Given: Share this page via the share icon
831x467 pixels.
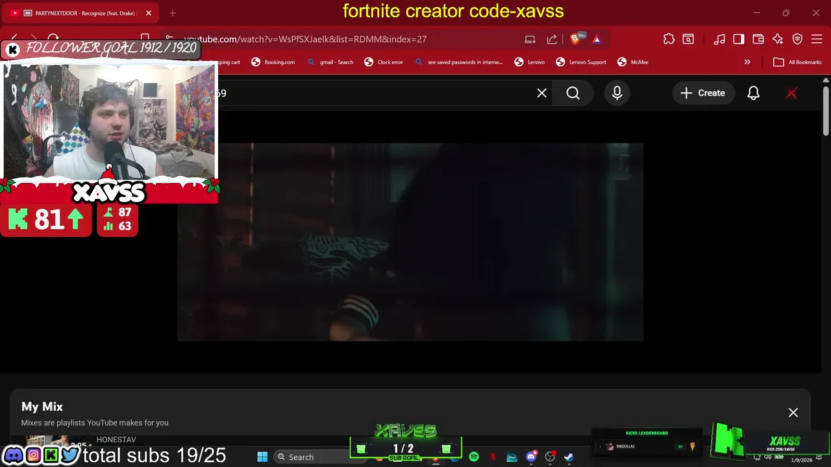Looking at the screenshot, I should coord(552,40).
